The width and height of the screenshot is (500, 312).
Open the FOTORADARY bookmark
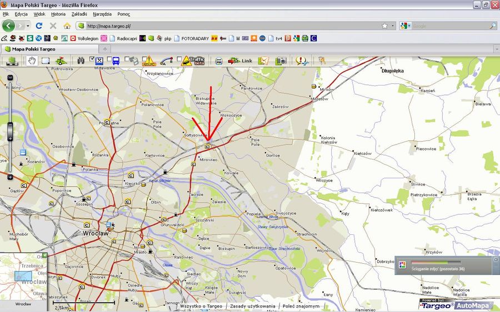click(191, 38)
